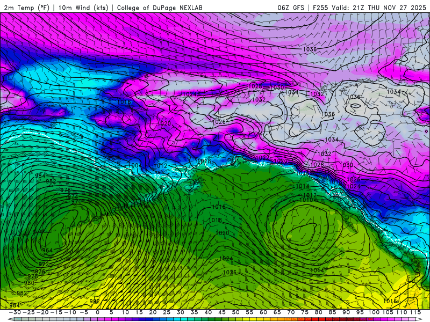The width and height of the screenshot is (430, 322).
Task: Click the -30 value on the temperature scale
Action: [15, 312]
